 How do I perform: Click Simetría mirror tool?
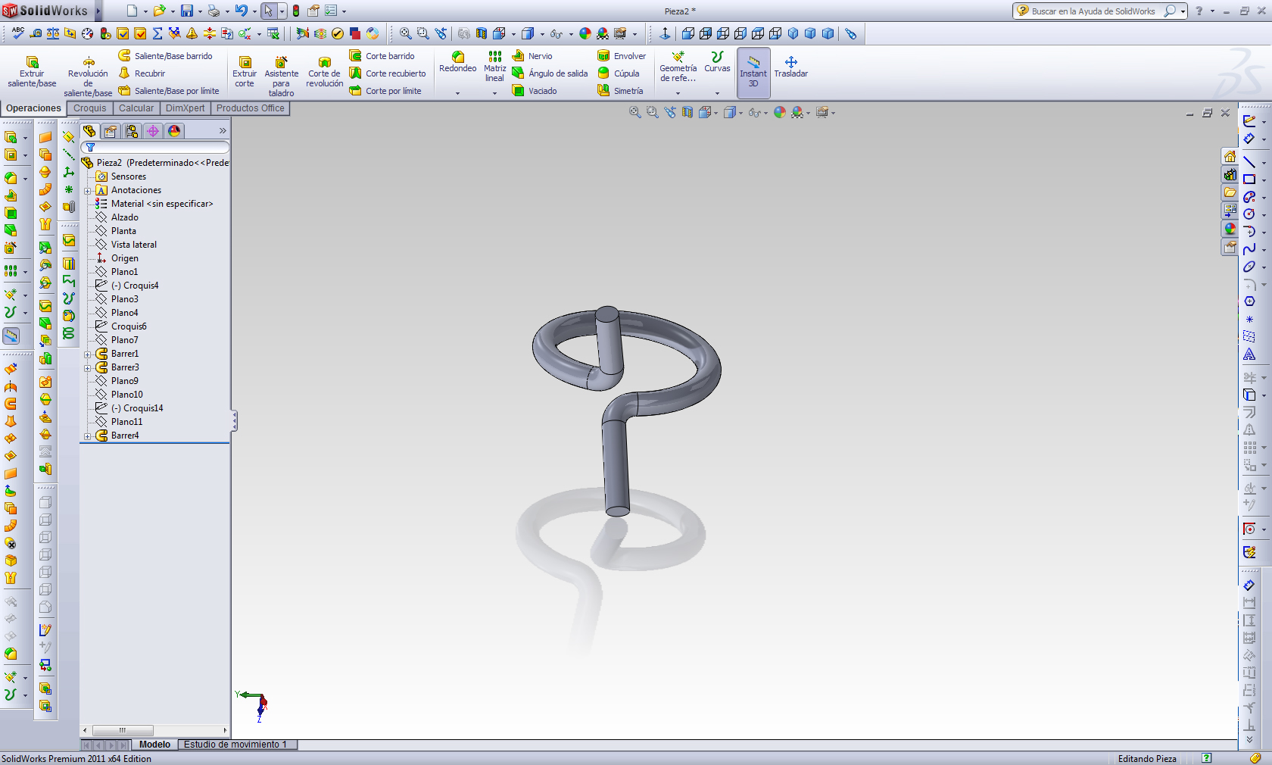(620, 91)
